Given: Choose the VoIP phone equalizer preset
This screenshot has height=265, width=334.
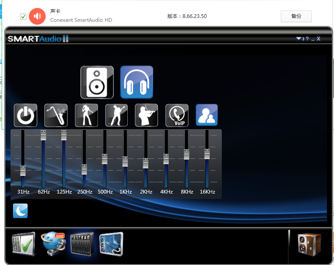Looking at the screenshot, I should 177,115.
